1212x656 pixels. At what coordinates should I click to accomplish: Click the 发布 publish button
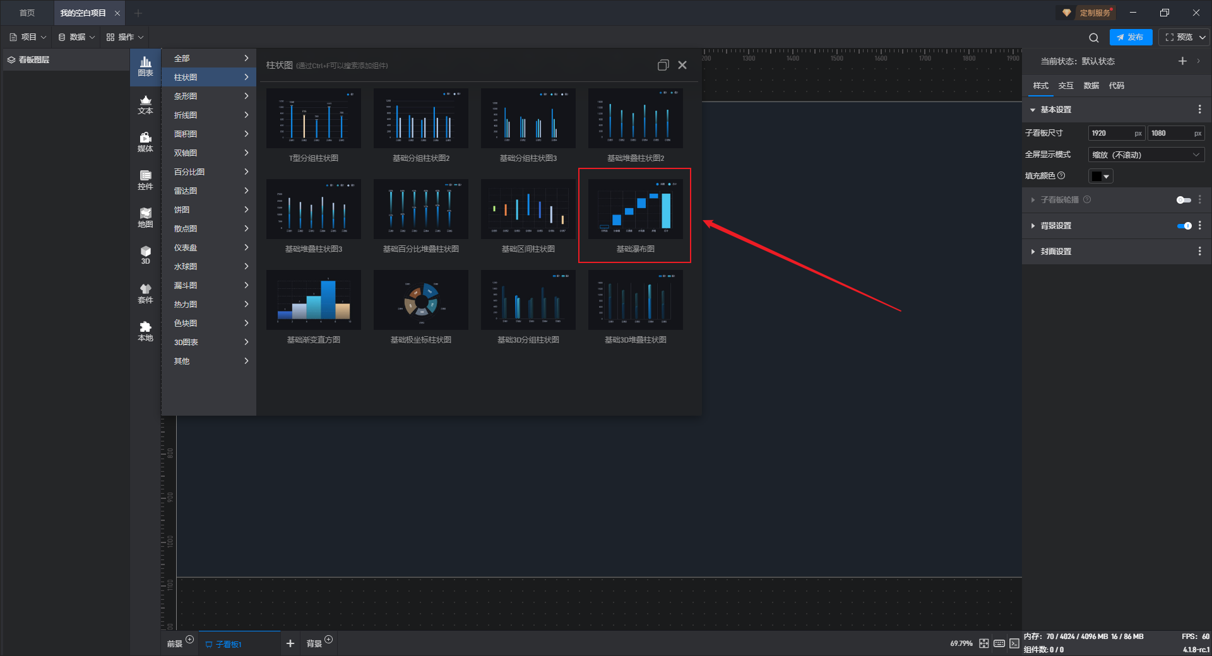[1130, 37]
